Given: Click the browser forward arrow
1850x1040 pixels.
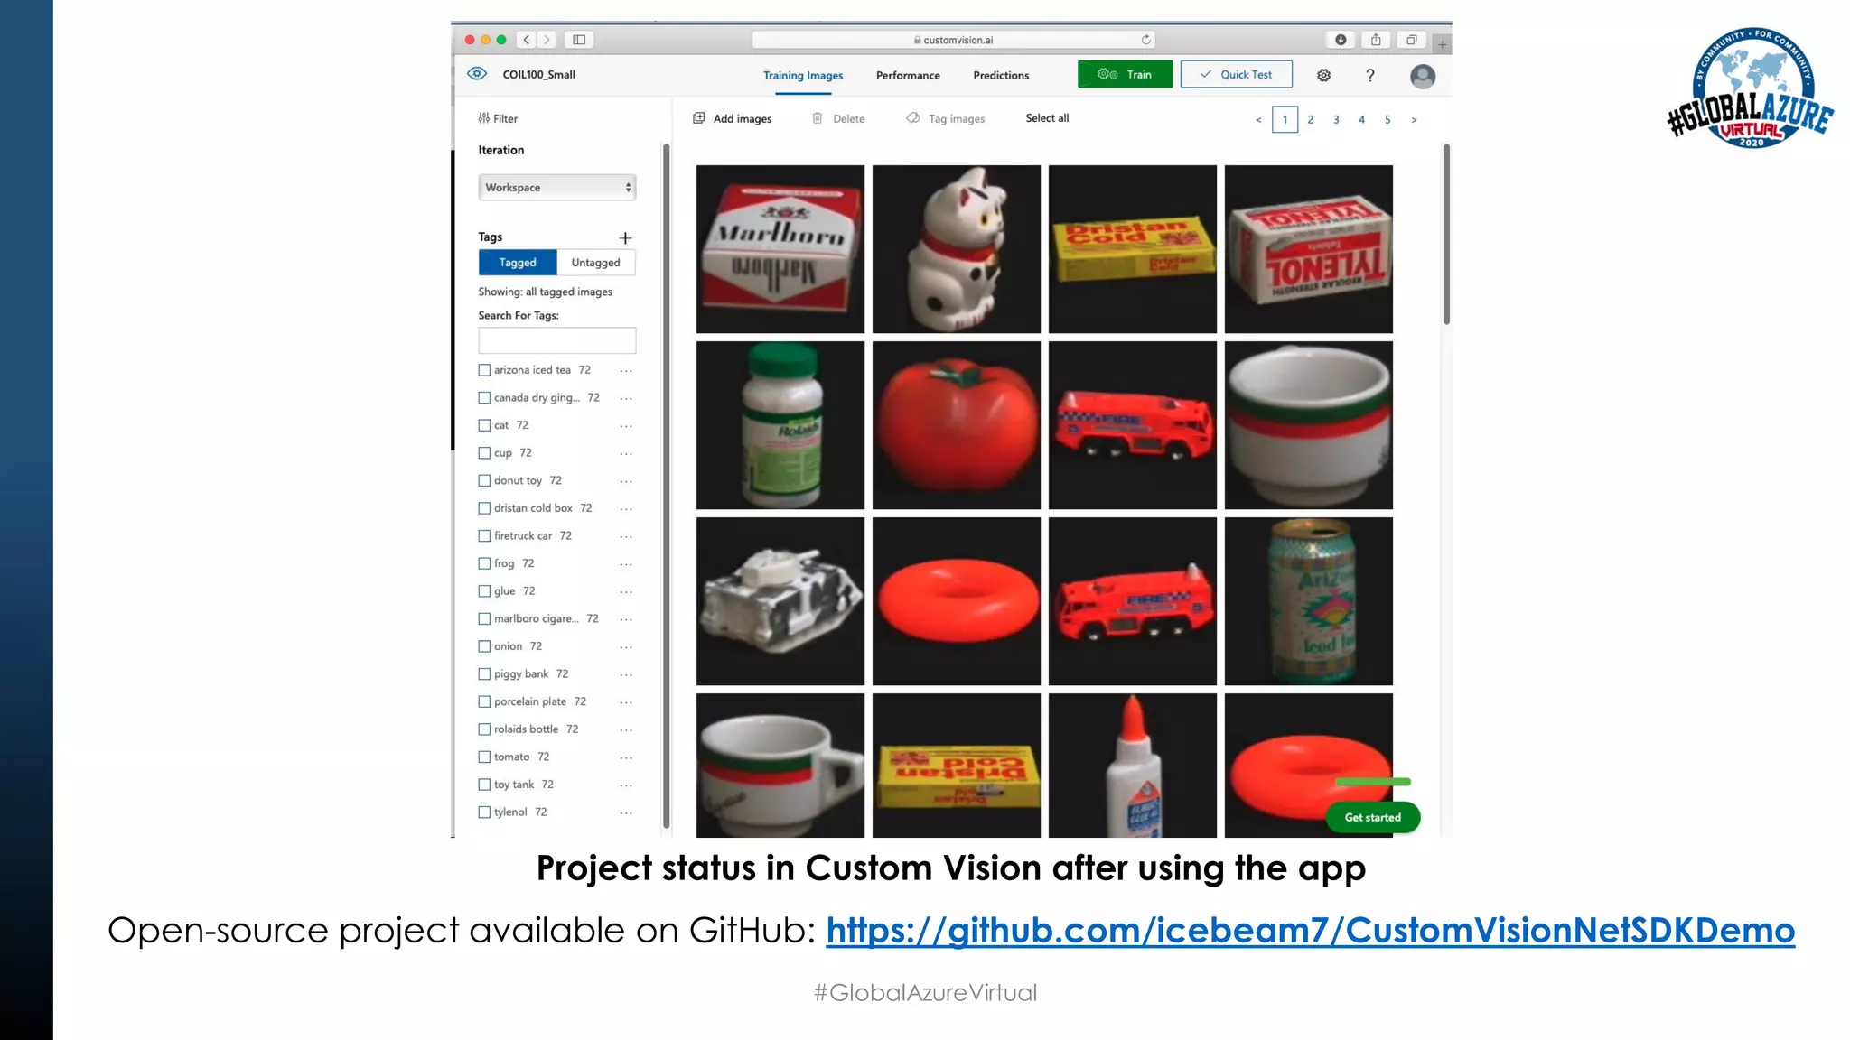Looking at the screenshot, I should coord(547,40).
